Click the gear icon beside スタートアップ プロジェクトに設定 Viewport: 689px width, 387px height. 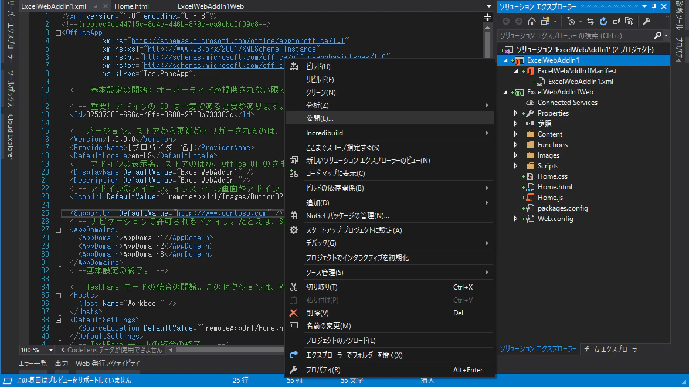coord(294,230)
